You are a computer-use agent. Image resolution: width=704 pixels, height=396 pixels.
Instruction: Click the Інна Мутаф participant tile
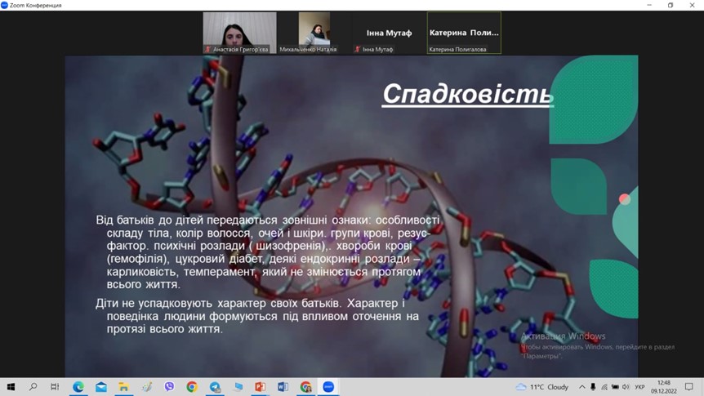[x=389, y=33]
